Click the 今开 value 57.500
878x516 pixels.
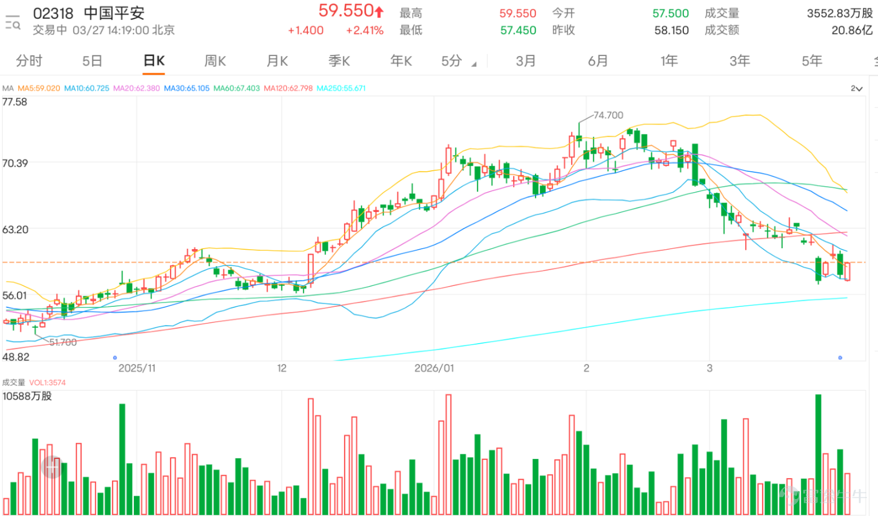(671, 13)
